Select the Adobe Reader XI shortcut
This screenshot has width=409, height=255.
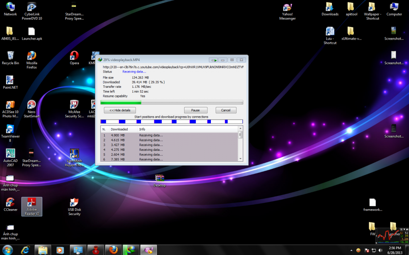[32, 206]
